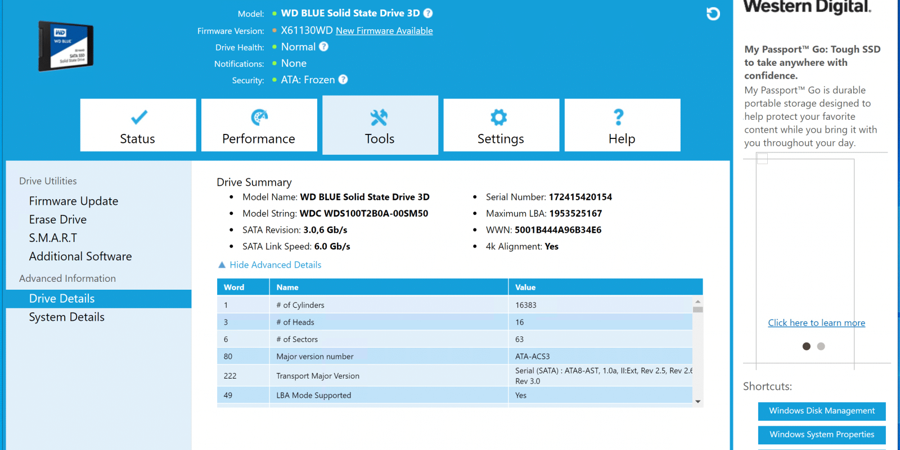
Task: Click the Performance gauge icon
Action: [259, 117]
